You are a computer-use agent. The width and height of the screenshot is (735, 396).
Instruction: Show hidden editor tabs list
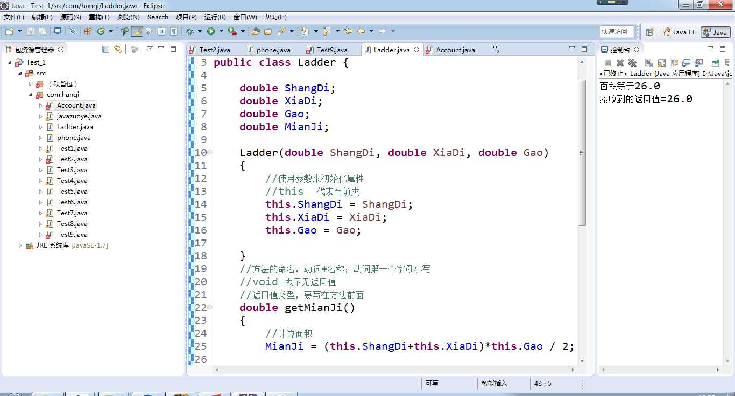click(496, 49)
